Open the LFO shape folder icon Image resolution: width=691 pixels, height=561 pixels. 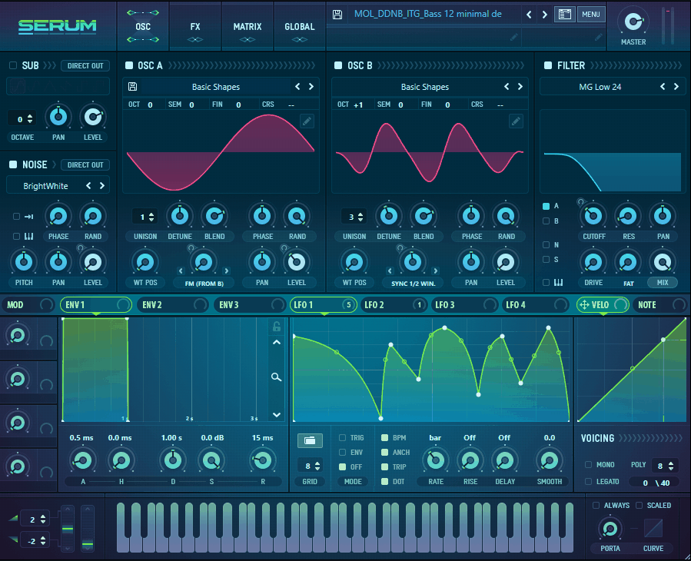point(310,440)
